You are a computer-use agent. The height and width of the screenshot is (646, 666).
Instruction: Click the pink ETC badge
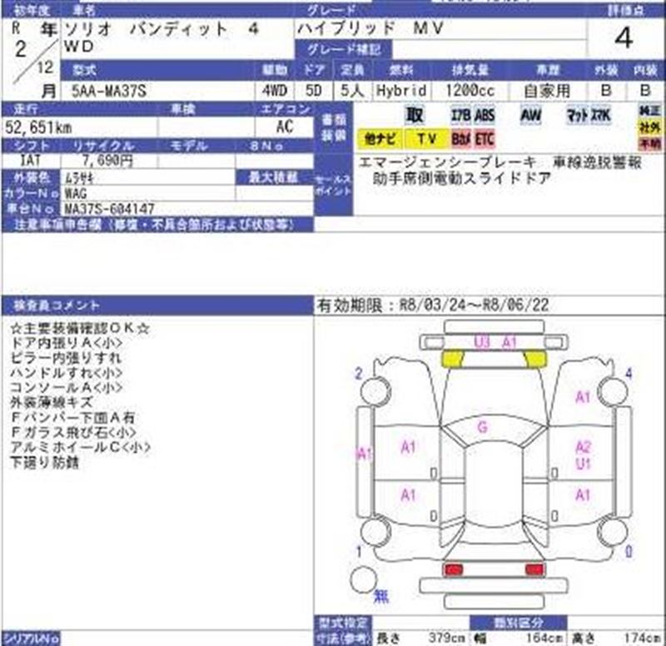485,139
